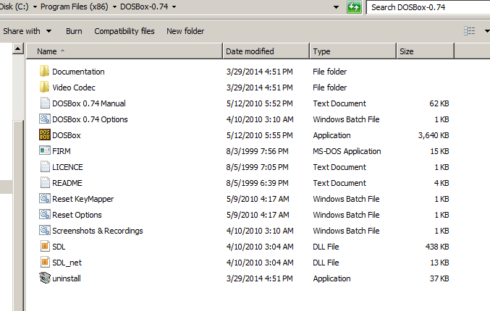Select the DOSBox 0.74 Options batch icon
490x311 pixels.
click(45, 119)
